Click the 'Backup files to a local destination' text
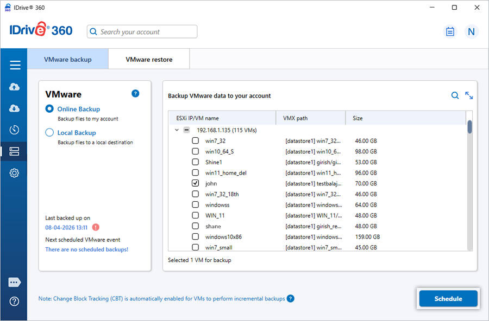 [95, 142]
